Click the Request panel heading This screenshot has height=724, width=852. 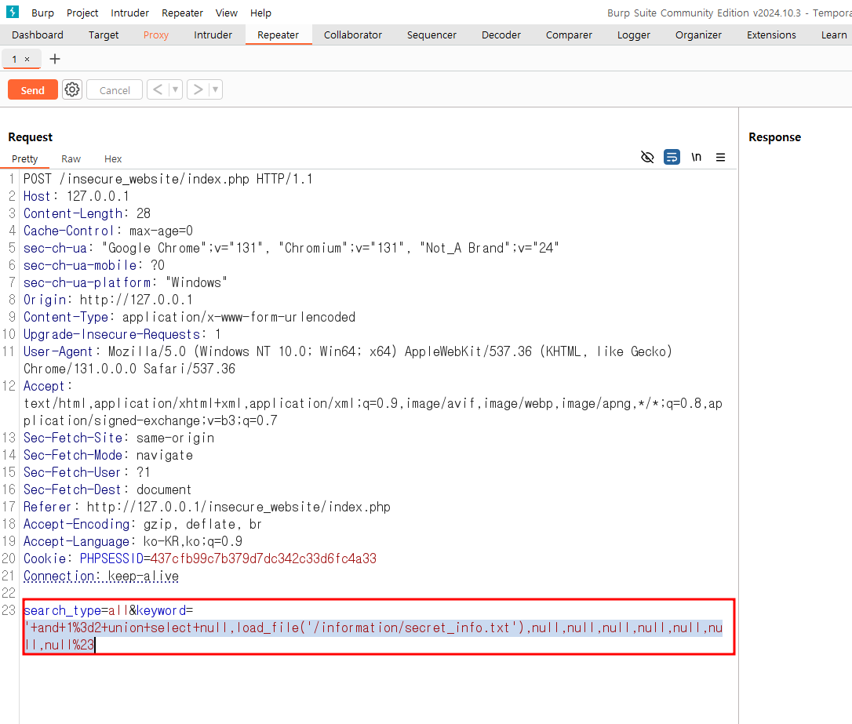coord(31,136)
